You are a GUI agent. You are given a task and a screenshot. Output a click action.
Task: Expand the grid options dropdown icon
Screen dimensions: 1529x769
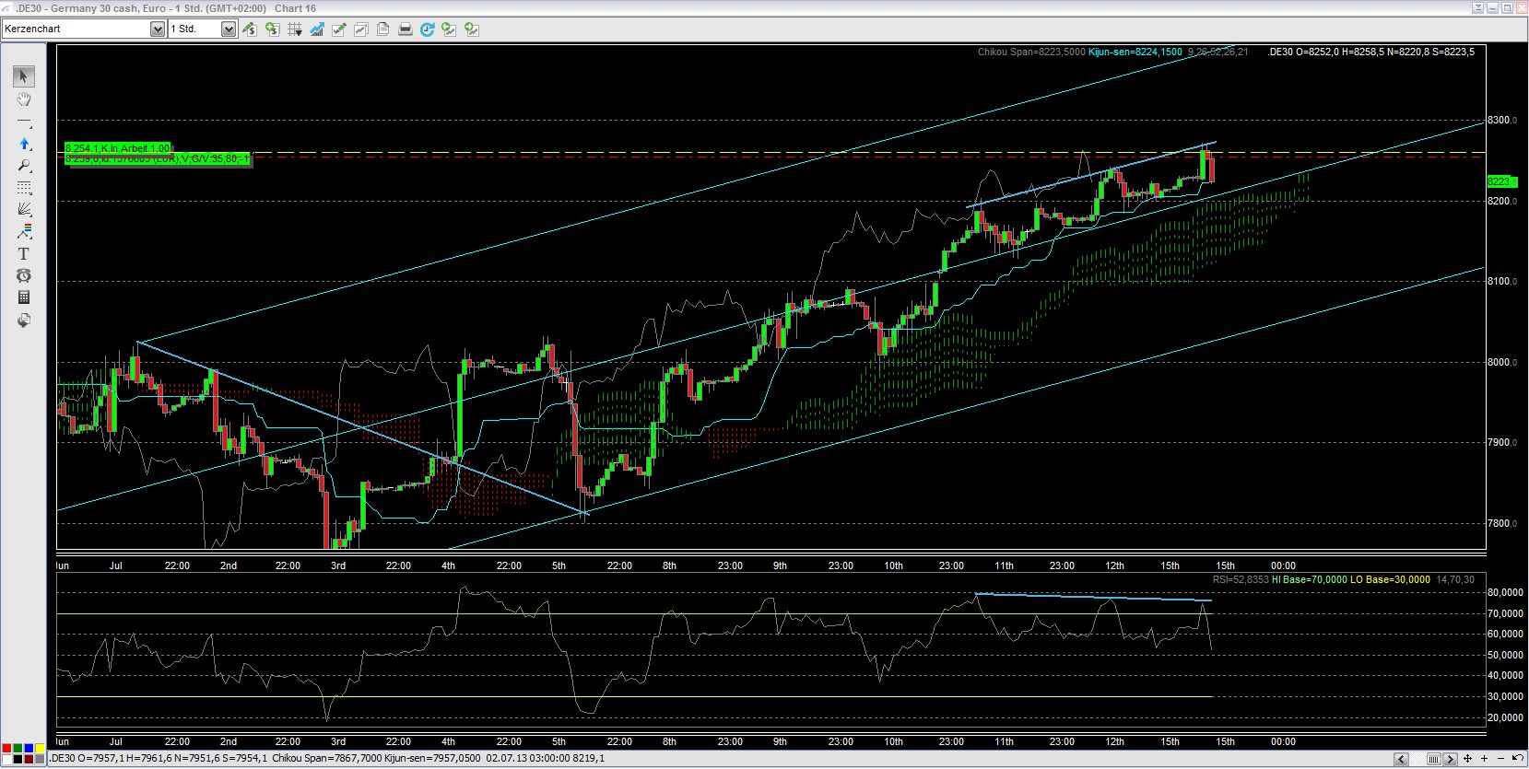point(295,29)
